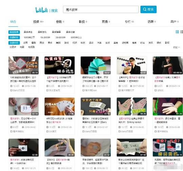Sort results by 最多弹幕
Image resolution: width=183 pixels, height=171 pixels.
[x=56, y=32]
